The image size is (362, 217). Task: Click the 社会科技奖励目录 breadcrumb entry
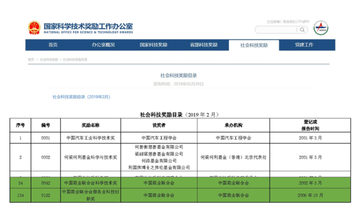[75, 60]
